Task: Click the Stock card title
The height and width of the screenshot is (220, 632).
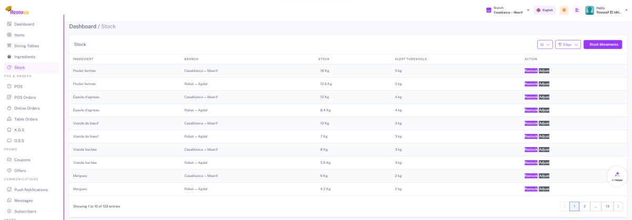Action: click(80, 45)
